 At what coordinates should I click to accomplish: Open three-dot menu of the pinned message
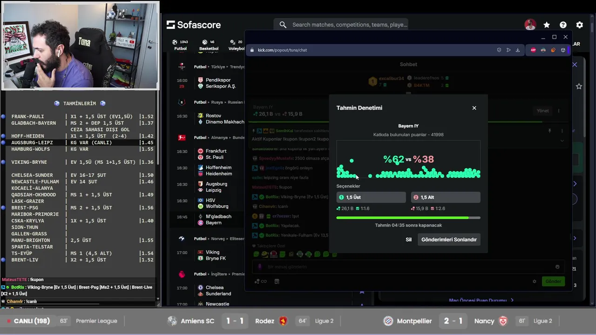coord(562,131)
